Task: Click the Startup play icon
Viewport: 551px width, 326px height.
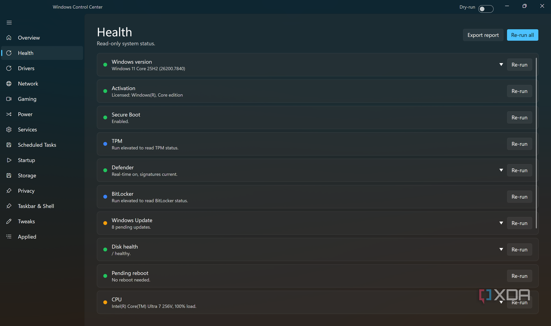Action: (9, 160)
